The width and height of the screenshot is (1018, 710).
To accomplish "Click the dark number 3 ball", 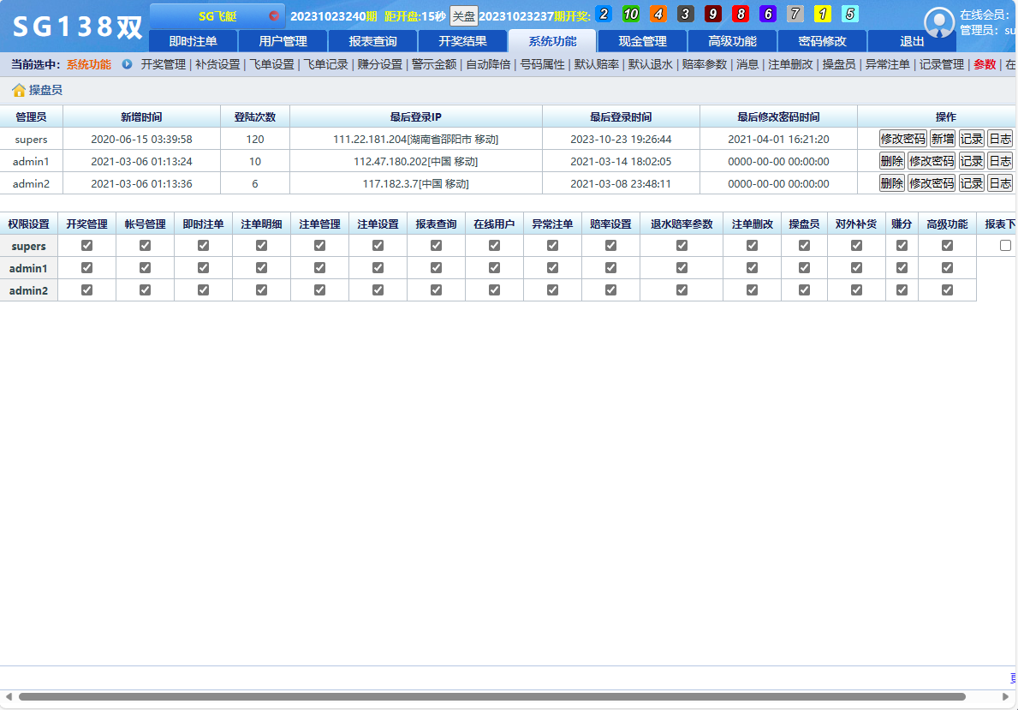I will 686,14.
